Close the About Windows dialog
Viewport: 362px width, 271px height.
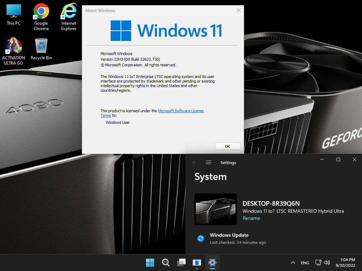click(x=239, y=10)
